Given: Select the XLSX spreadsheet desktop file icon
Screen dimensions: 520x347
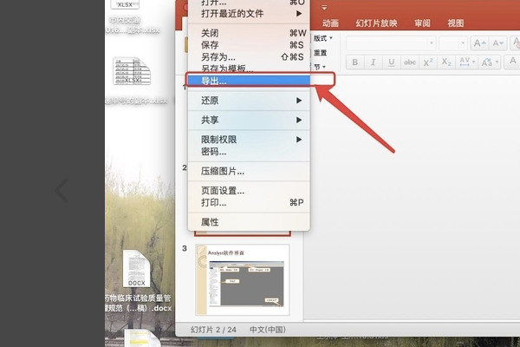Looking at the screenshot, I should coord(132,71).
